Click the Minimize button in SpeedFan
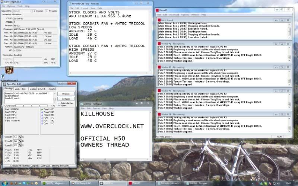Screen dimensions: 298x186 [x=66, y=94]
